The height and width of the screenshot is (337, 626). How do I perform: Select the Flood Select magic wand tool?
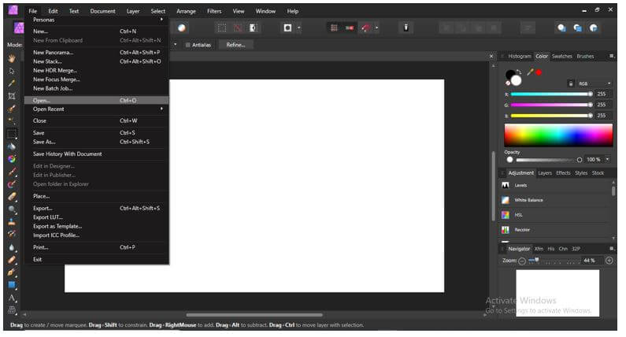[x=12, y=120]
